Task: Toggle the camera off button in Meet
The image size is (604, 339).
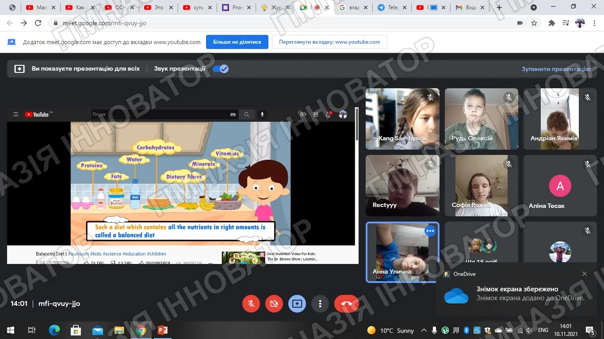Action: pos(274,304)
